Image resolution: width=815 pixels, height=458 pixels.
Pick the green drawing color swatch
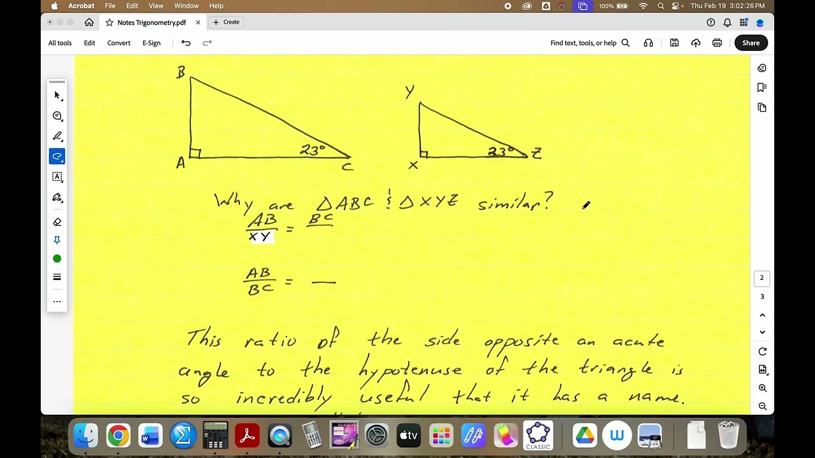point(57,258)
